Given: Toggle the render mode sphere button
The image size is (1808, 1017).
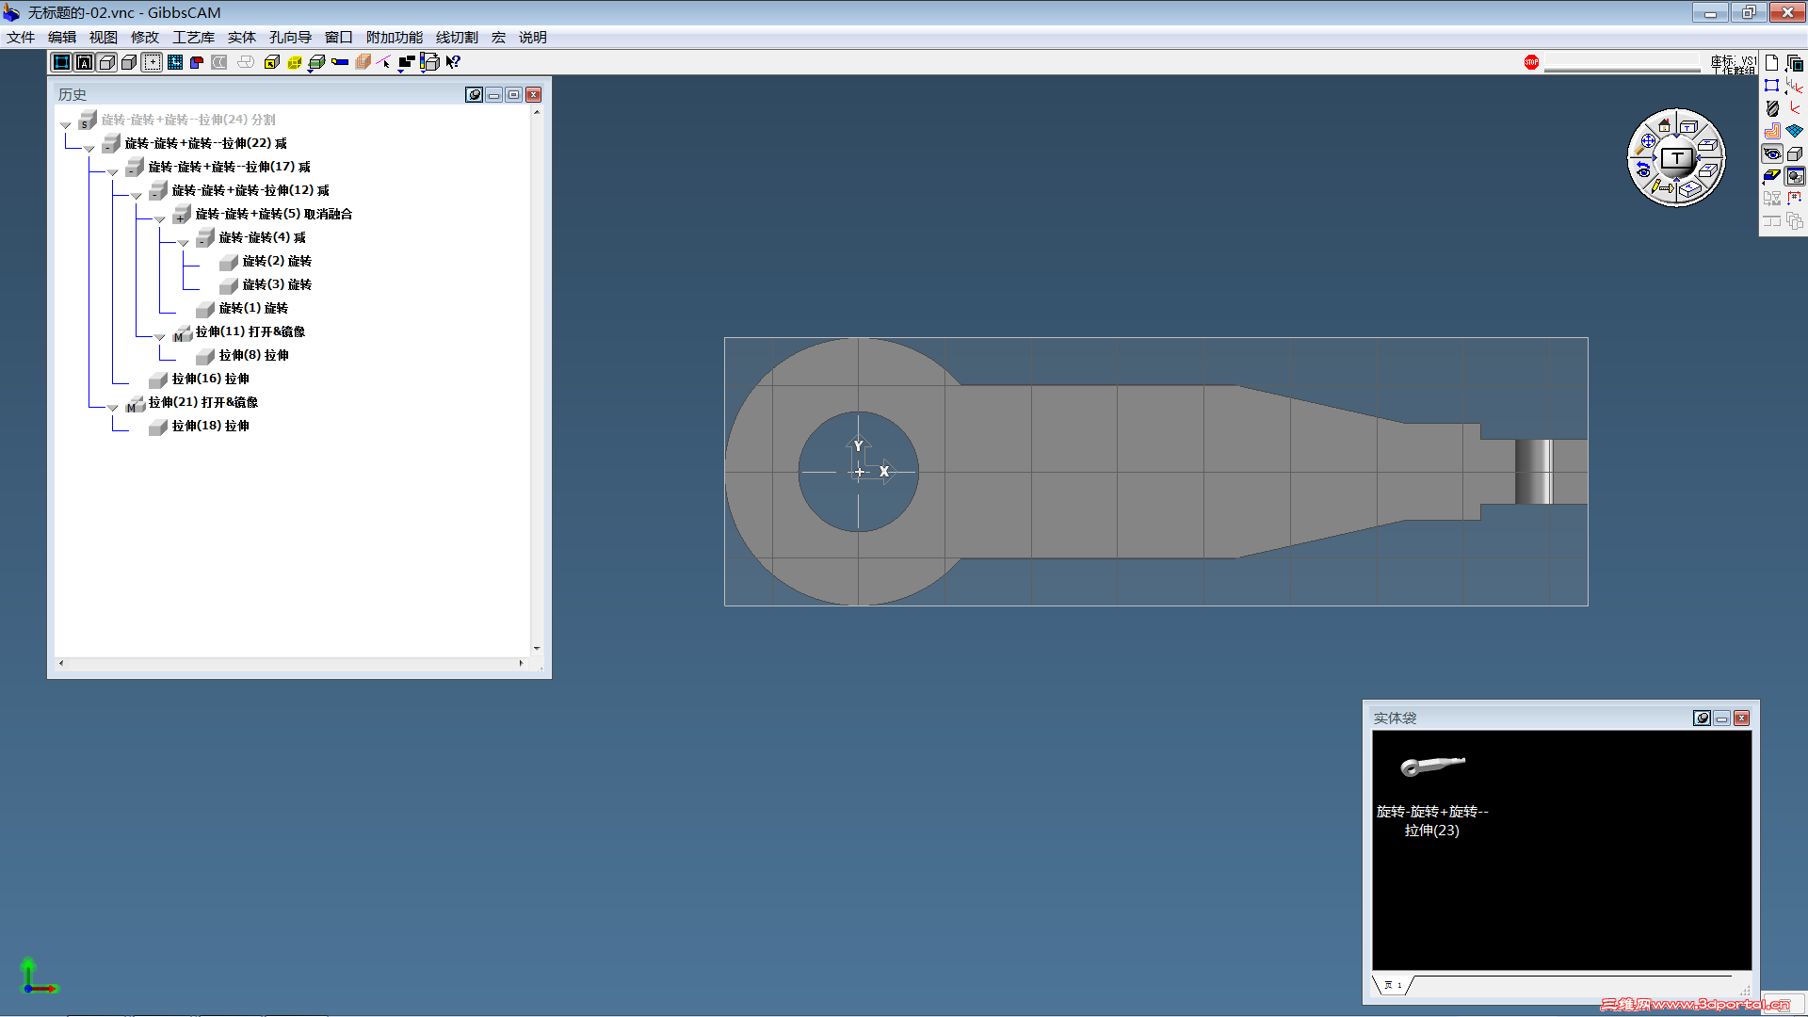Looking at the screenshot, I should 1795,176.
